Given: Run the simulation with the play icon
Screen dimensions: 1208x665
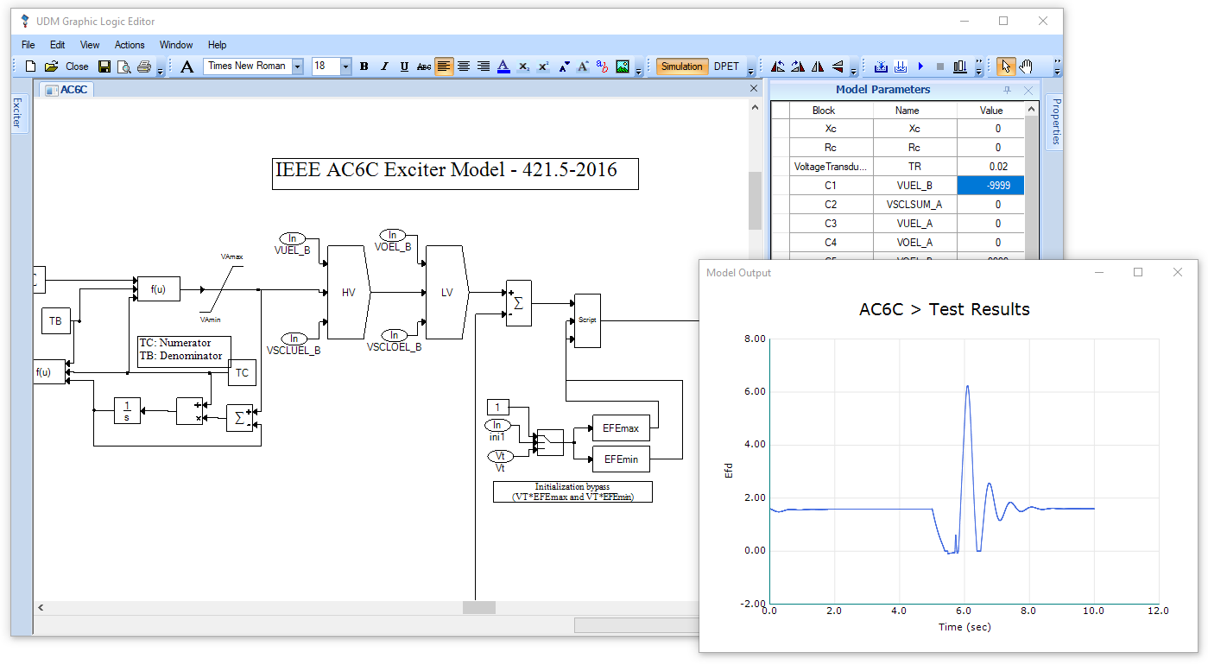Looking at the screenshot, I should [x=920, y=66].
